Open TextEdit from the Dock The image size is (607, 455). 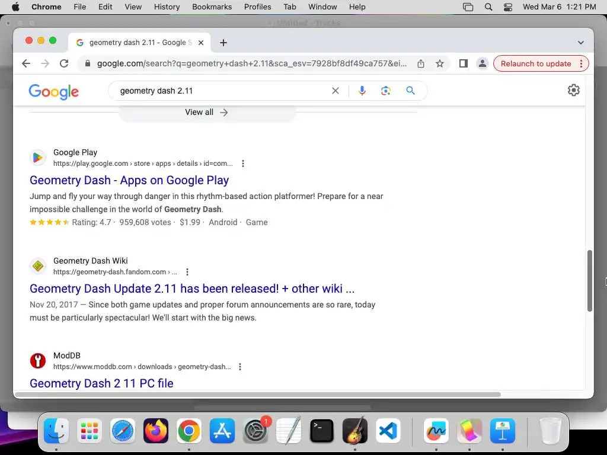(289, 431)
